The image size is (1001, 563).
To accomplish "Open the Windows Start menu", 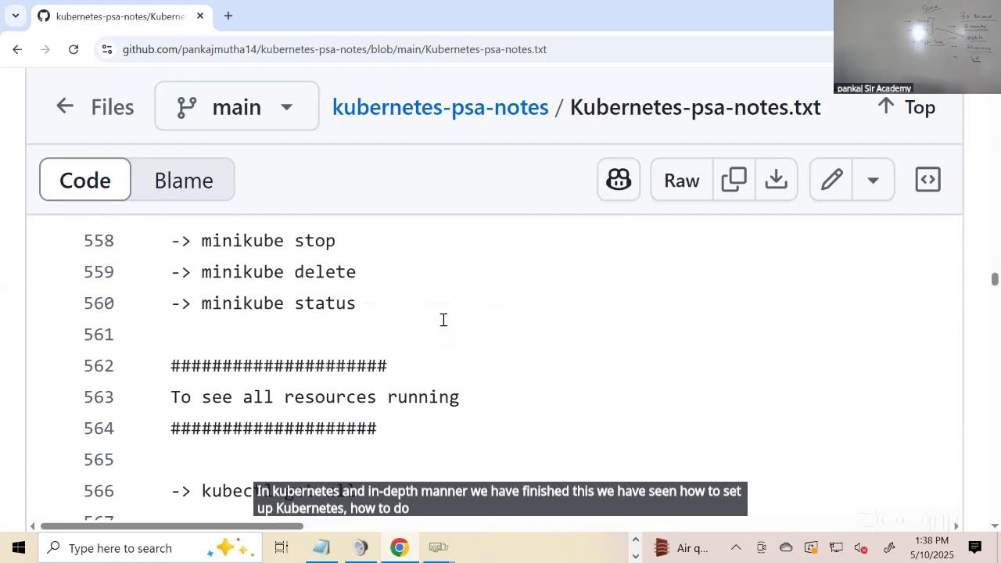I will click(19, 547).
